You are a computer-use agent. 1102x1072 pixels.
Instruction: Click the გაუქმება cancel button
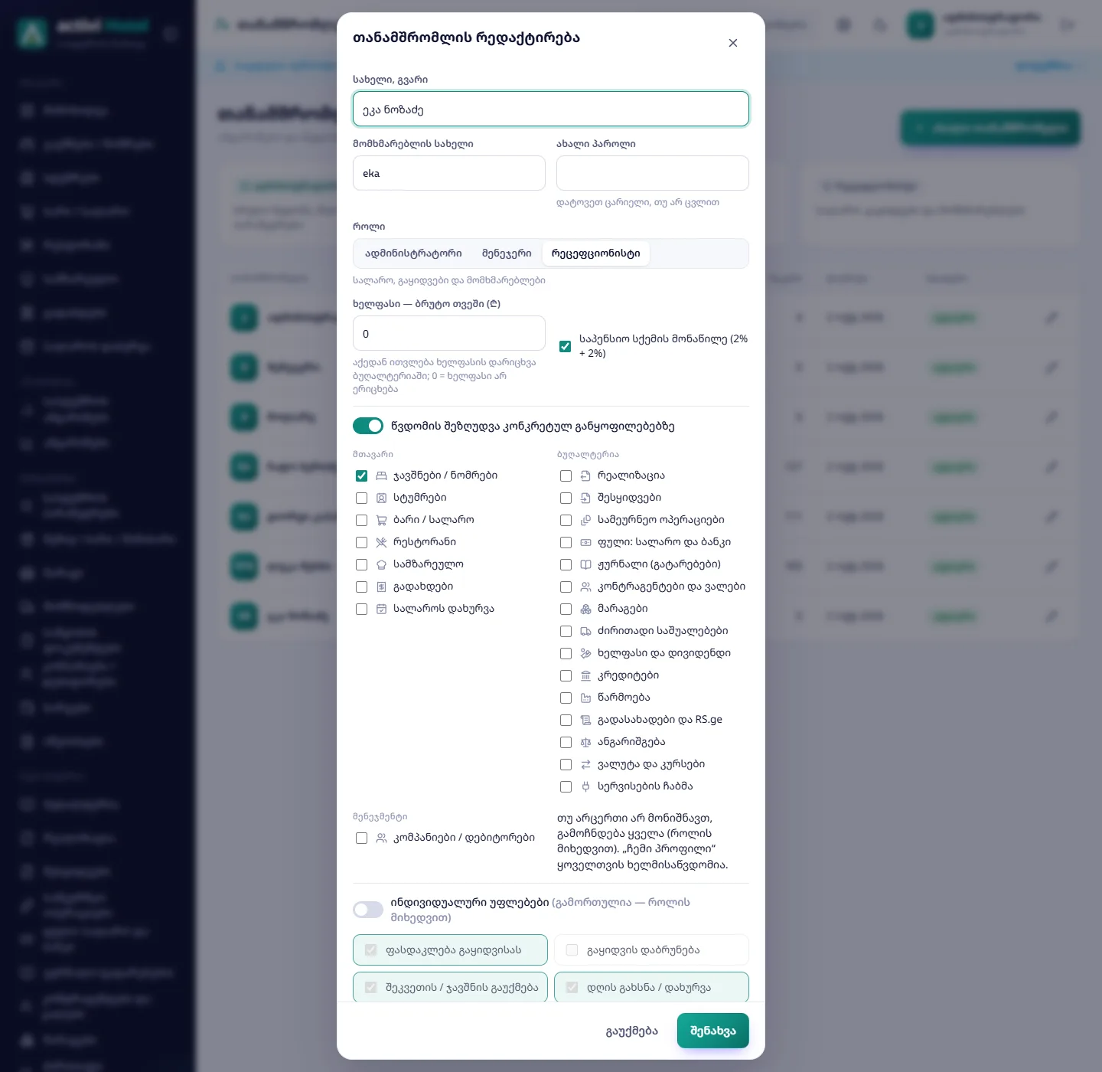tap(632, 1031)
